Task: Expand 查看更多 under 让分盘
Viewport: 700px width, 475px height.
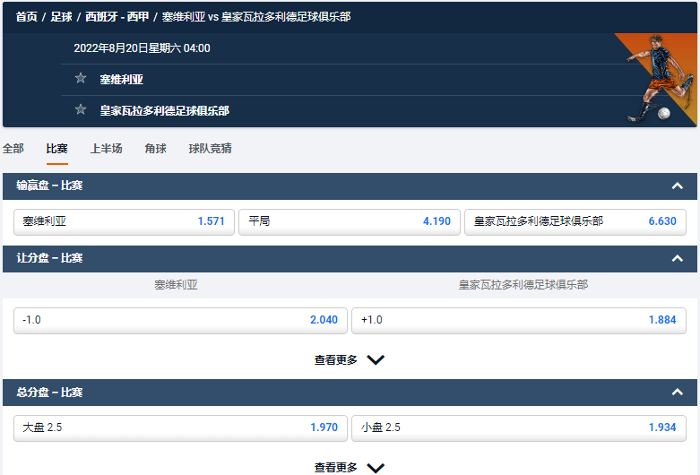Action: click(x=350, y=359)
